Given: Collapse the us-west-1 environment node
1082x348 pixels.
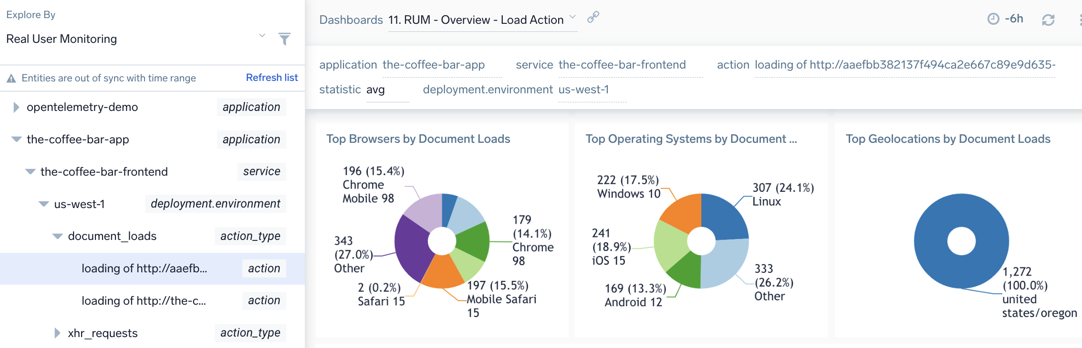Looking at the screenshot, I should (44, 204).
